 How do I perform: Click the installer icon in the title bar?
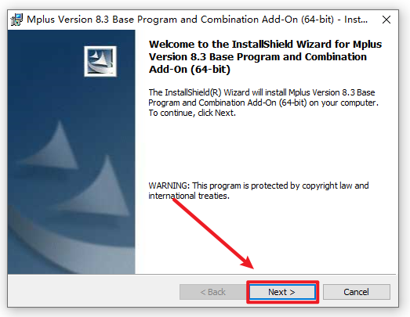(x=16, y=20)
